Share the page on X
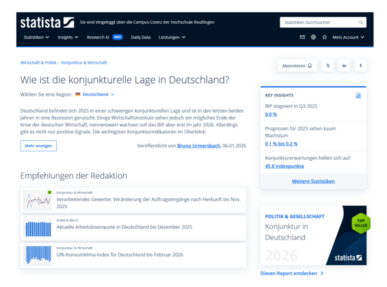The height and width of the screenshot is (287, 387). tap(328, 66)
